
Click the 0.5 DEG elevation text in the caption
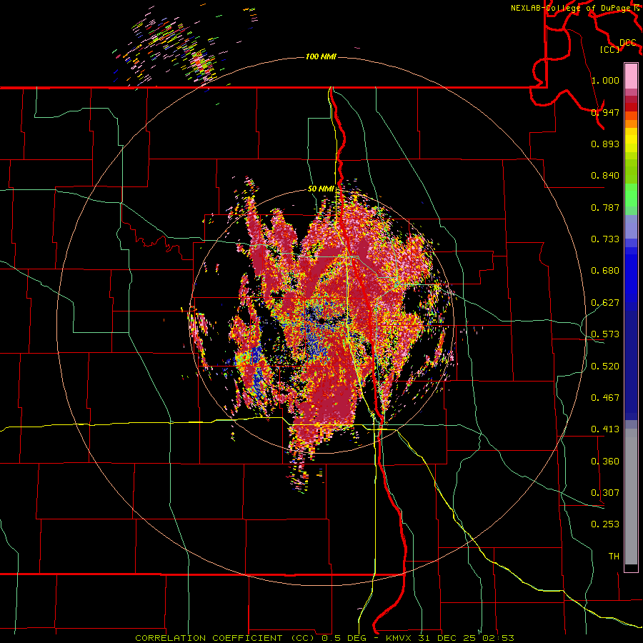343,638
